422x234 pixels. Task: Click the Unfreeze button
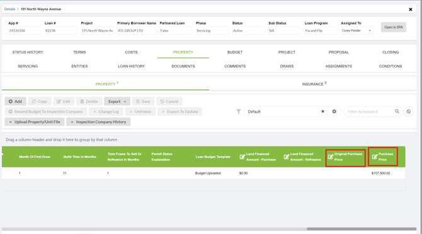(x=140, y=111)
